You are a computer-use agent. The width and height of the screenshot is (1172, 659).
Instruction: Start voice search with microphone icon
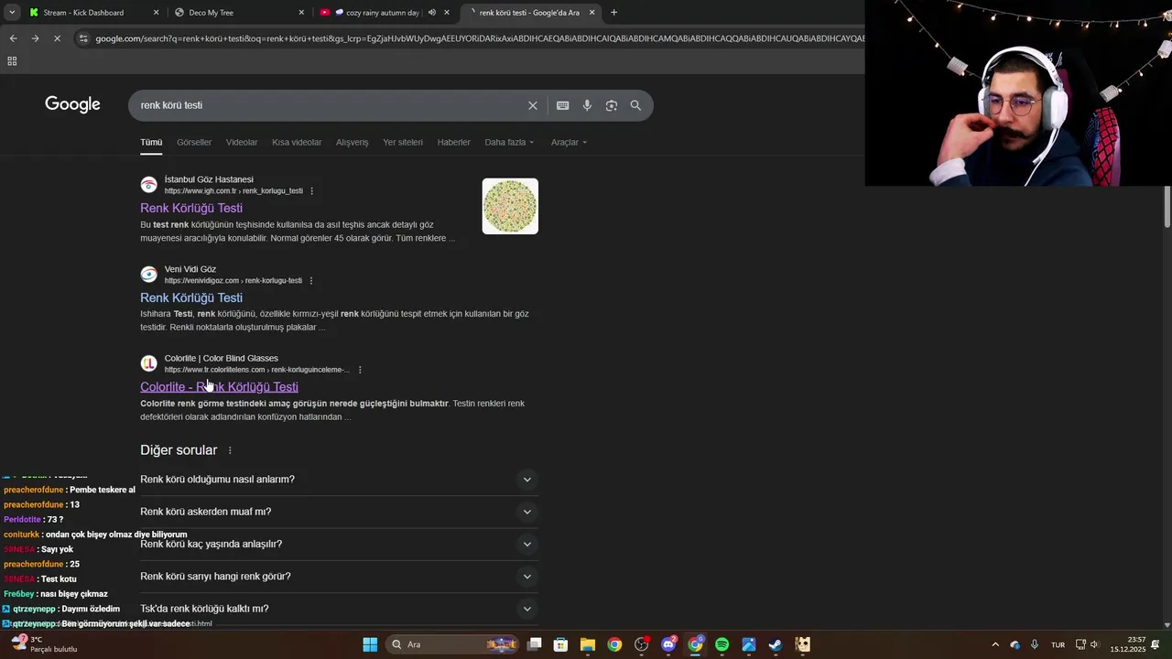(x=587, y=105)
